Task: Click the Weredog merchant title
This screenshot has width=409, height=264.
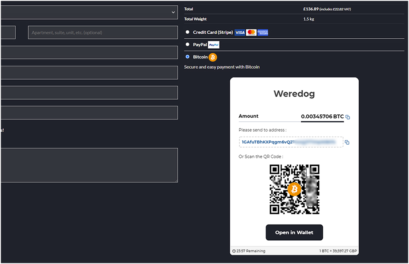Action: pyautogui.click(x=294, y=94)
